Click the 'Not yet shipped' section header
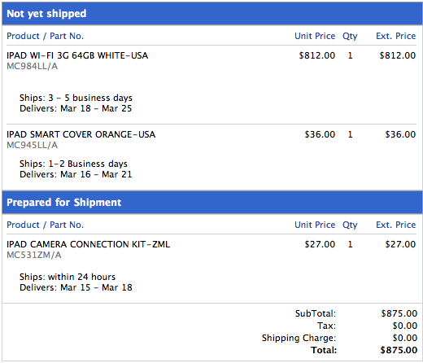This screenshot has height=363, width=423. (x=212, y=14)
